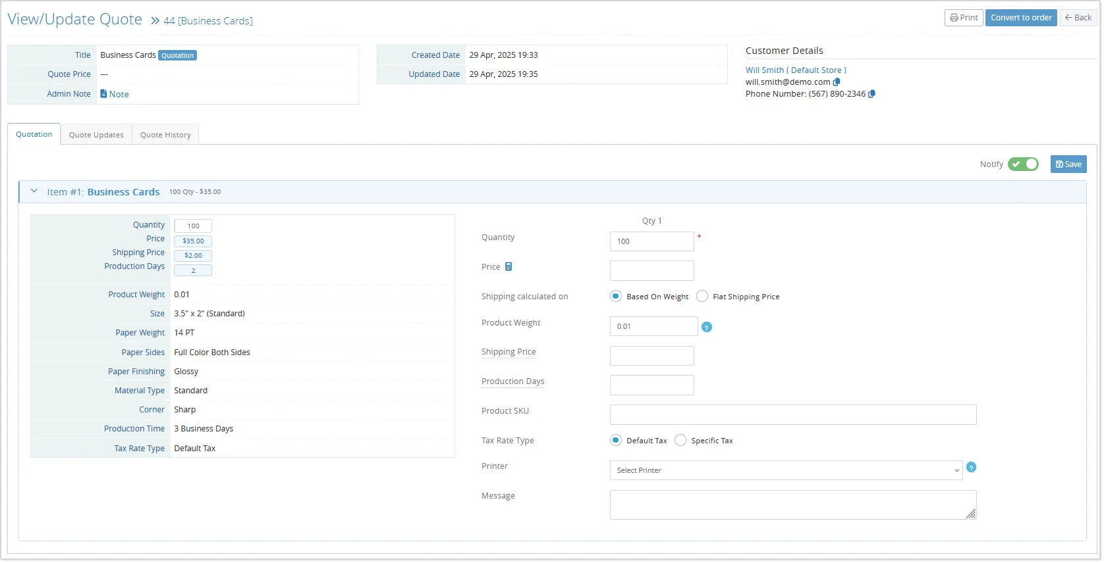Choose Flat Shipping Price option
Image resolution: width=1104 pixels, height=563 pixels.
click(x=702, y=297)
